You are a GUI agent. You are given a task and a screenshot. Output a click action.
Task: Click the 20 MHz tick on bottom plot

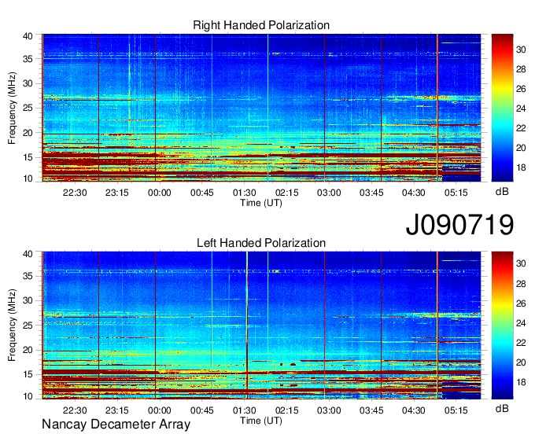point(28,350)
